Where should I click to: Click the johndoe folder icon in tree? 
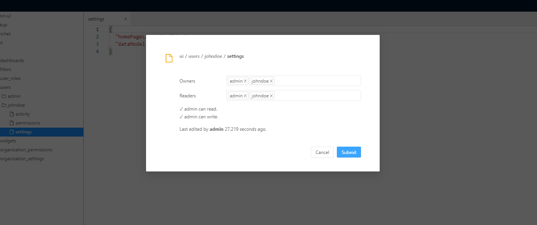coord(4,105)
